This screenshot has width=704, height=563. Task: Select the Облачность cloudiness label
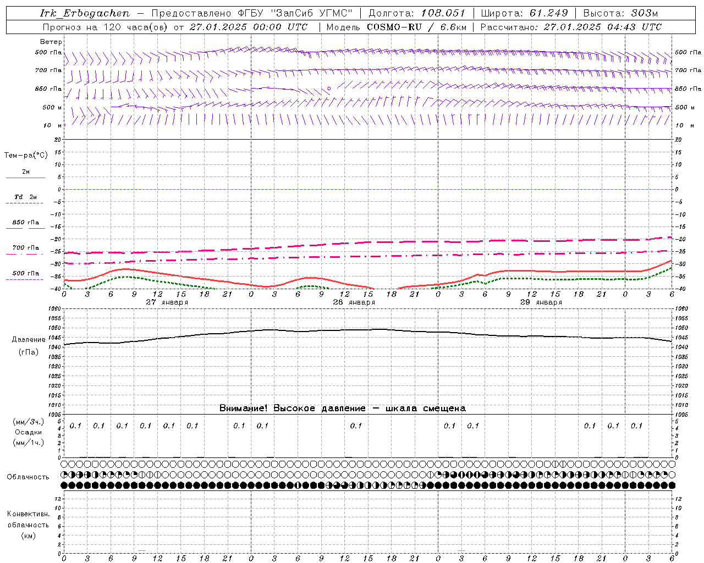pyautogui.click(x=28, y=477)
